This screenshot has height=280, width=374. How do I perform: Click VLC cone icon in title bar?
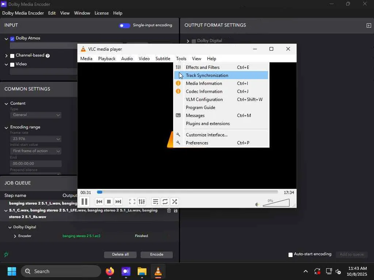pos(83,49)
